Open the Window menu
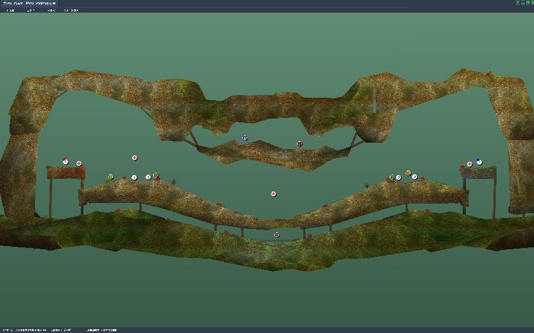This screenshot has width=534, height=333. tap(71, 10)
